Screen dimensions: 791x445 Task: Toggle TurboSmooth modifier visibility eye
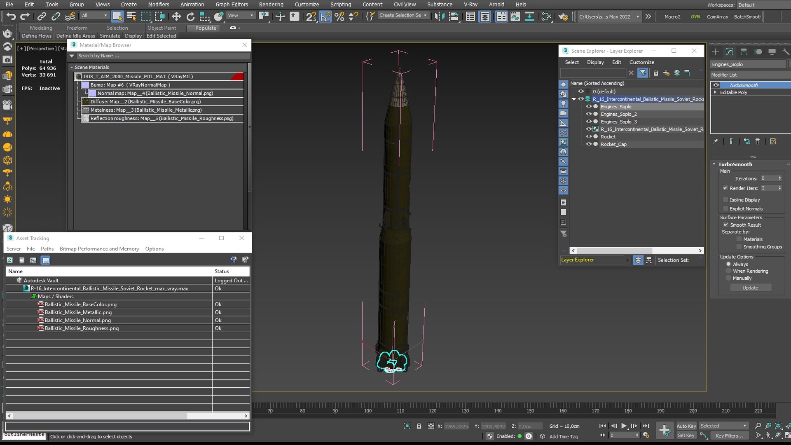[716, 85]
